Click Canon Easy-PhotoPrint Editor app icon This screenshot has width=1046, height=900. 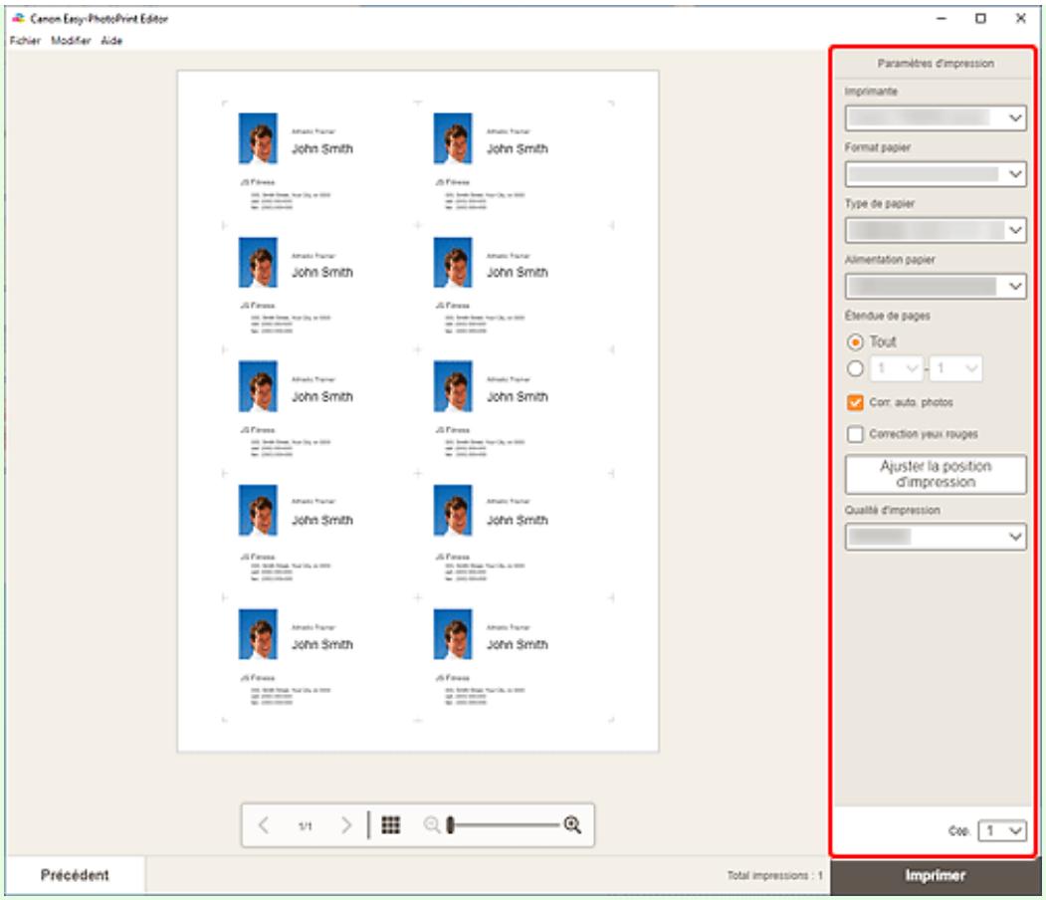tap(19, 18)
